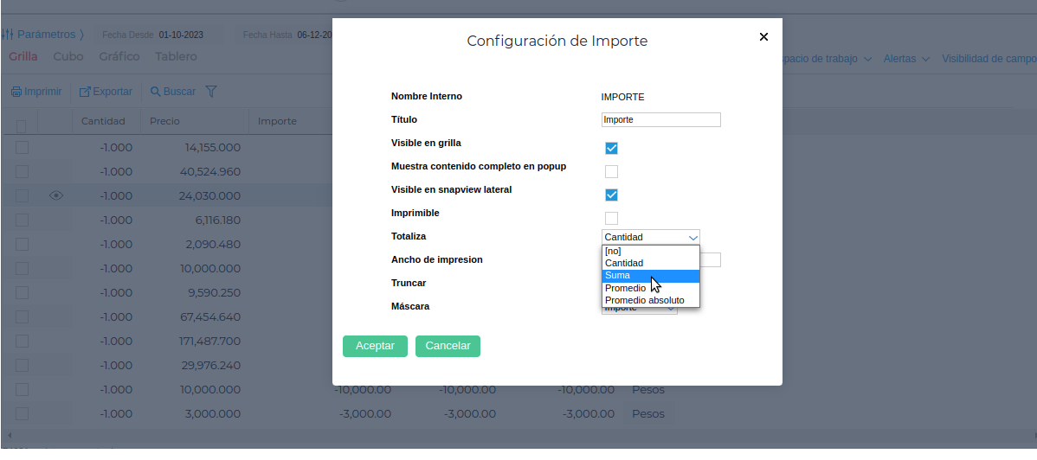
Task: Click the price cell 2,090.480
Action: point(213,245)
